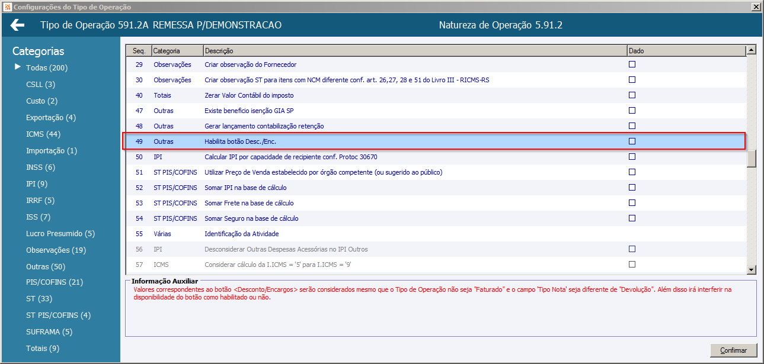
Task: Choose Importação (1) category
Action: [52, 150]
